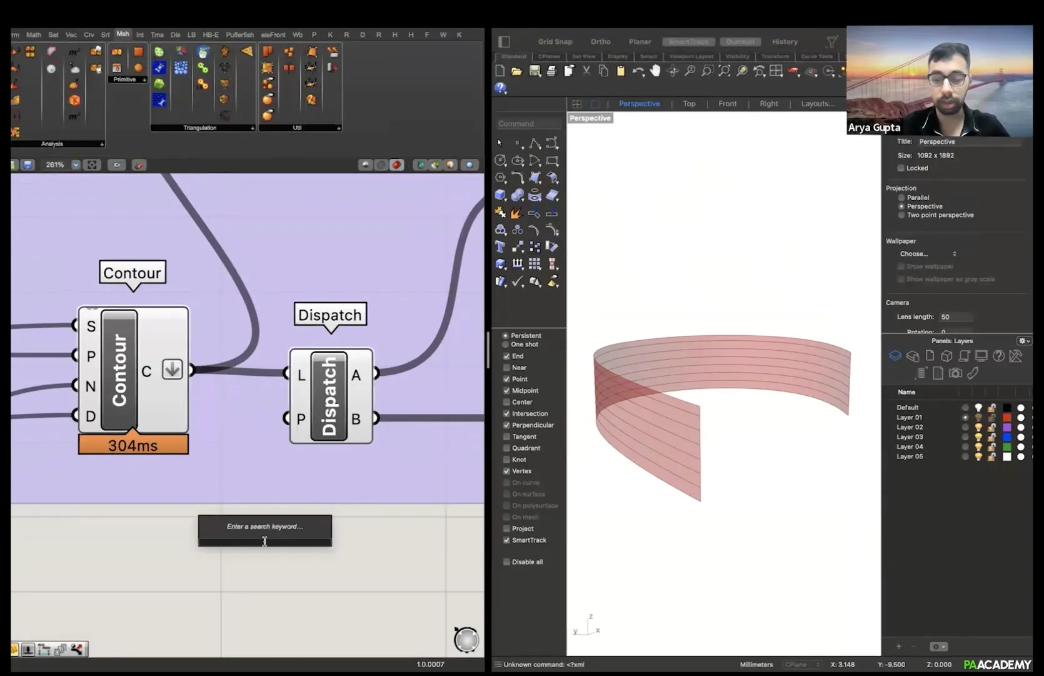Viewport: 1044px width, 676px height.
Task: Toggle Layer 02 visibility light bulb
Action: pos(978,427)
